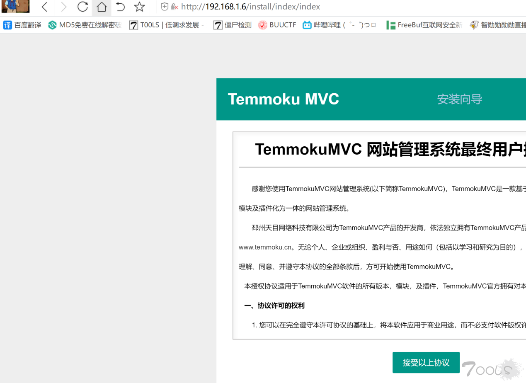
Task: Open the BUUCTF bookmark
Action: pos(277,25)
